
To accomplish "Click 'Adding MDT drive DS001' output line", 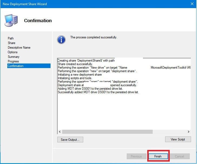I will (90, 89).
